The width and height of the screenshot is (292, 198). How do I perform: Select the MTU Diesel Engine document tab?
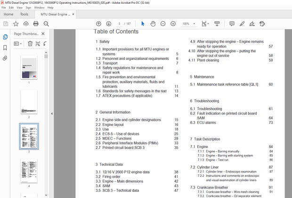[x=55, y=14]
